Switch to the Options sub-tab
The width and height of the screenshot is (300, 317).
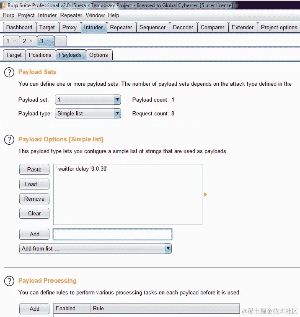(98, 55)
